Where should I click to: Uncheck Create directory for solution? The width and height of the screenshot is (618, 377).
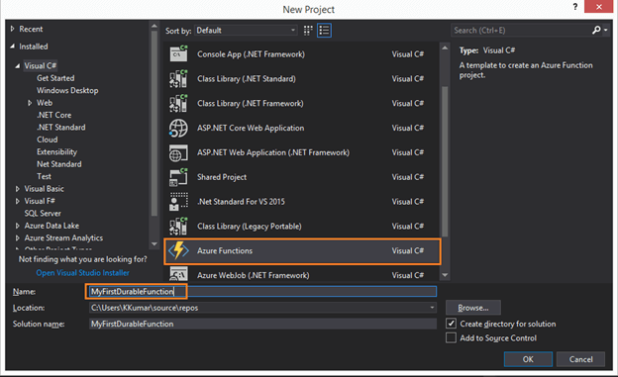pos(451,324)
